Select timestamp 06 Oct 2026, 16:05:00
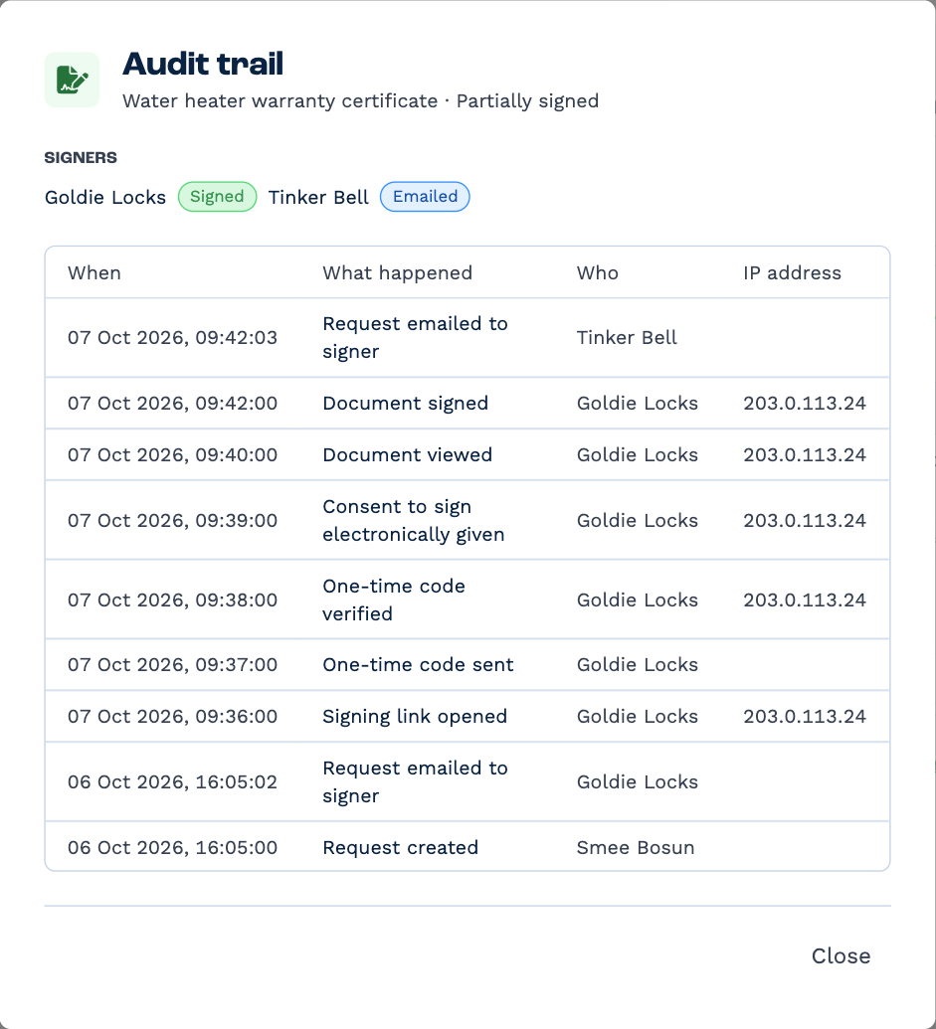This screenshot has width=936, height=1029. 173,848
